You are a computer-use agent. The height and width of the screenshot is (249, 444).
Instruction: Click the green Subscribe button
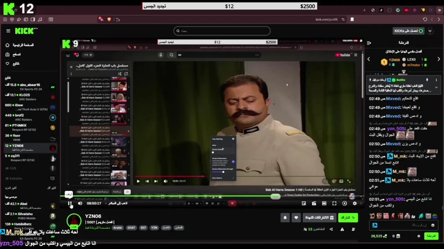click(348, 218)
